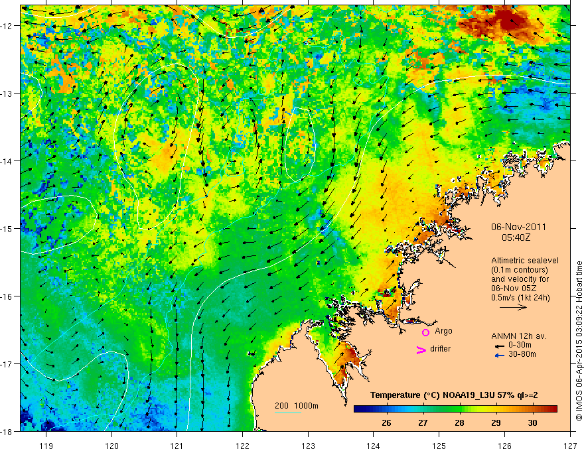Screen dimensions: 584x451
Task: Click the '0-30m' depth label
Action: tap(520, 345)
